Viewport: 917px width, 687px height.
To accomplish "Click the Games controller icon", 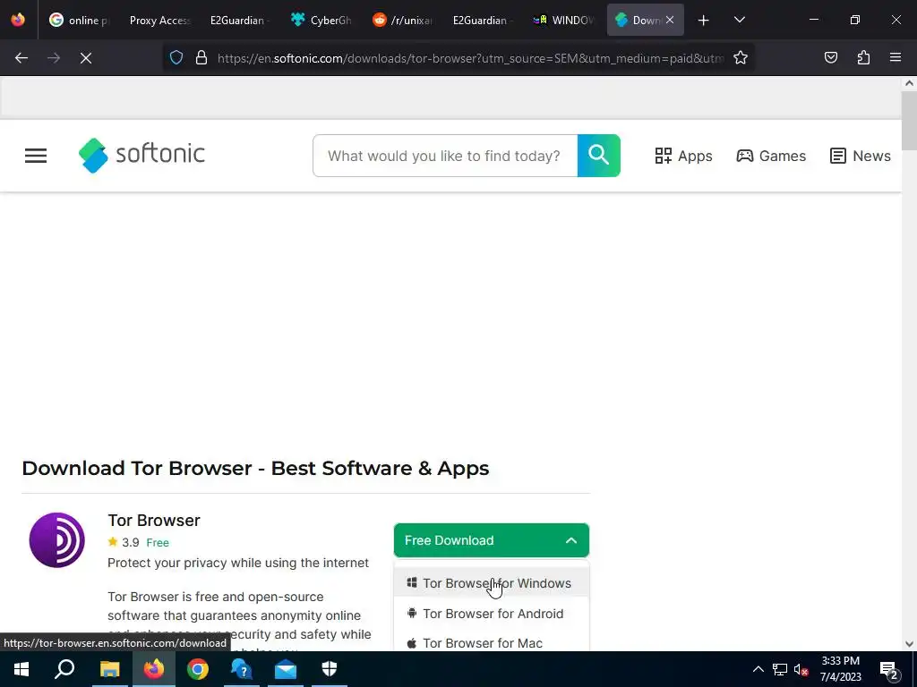I will click(x=744, y=156).
